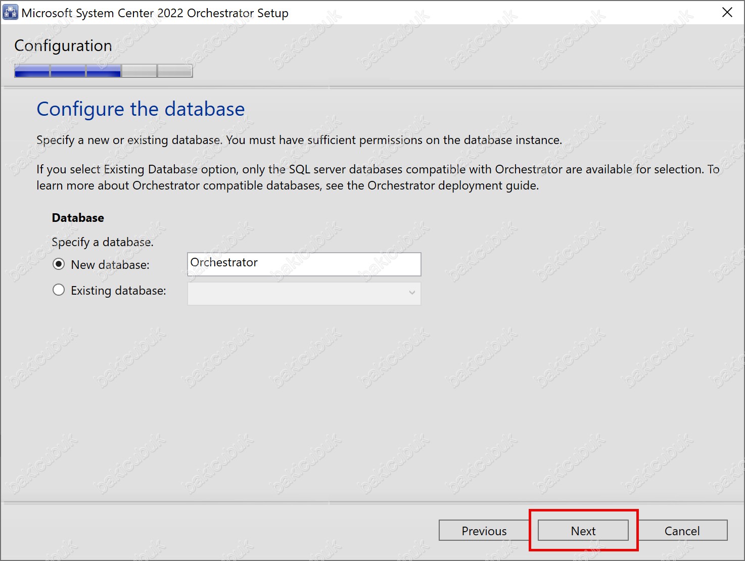Click the Configuration progress bar
The image size is (745, 561).
point(104,71)
